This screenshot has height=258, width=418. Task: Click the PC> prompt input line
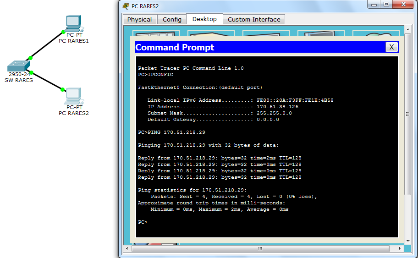click(x=143, y=222)
